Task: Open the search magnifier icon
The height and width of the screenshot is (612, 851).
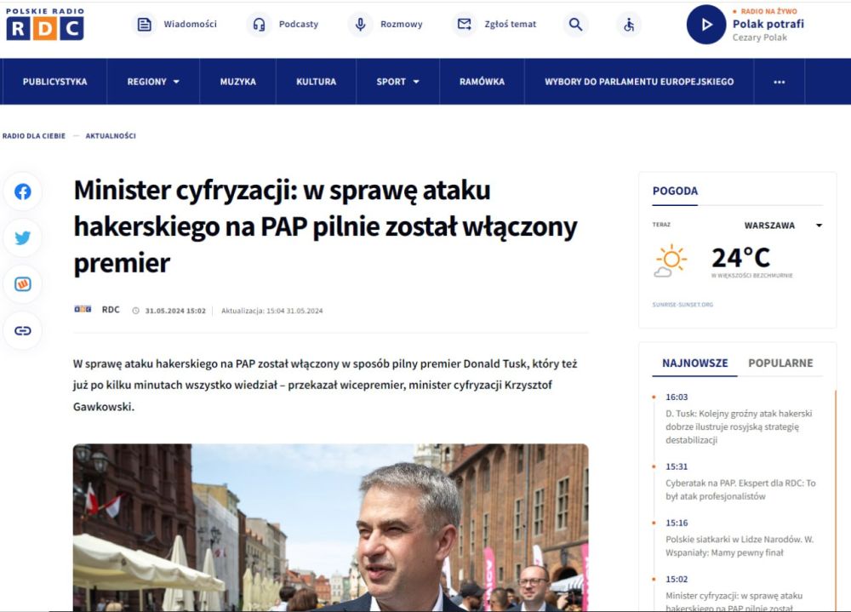Action: point(576,25)
